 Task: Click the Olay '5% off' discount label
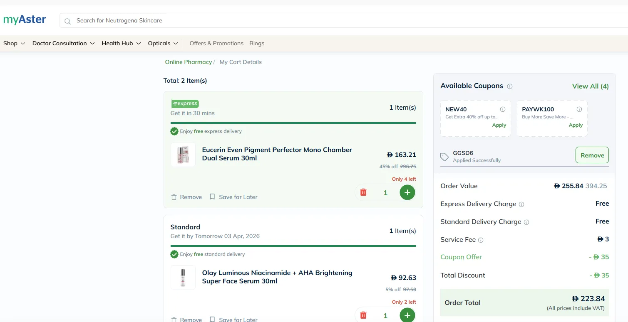(393, 290)
